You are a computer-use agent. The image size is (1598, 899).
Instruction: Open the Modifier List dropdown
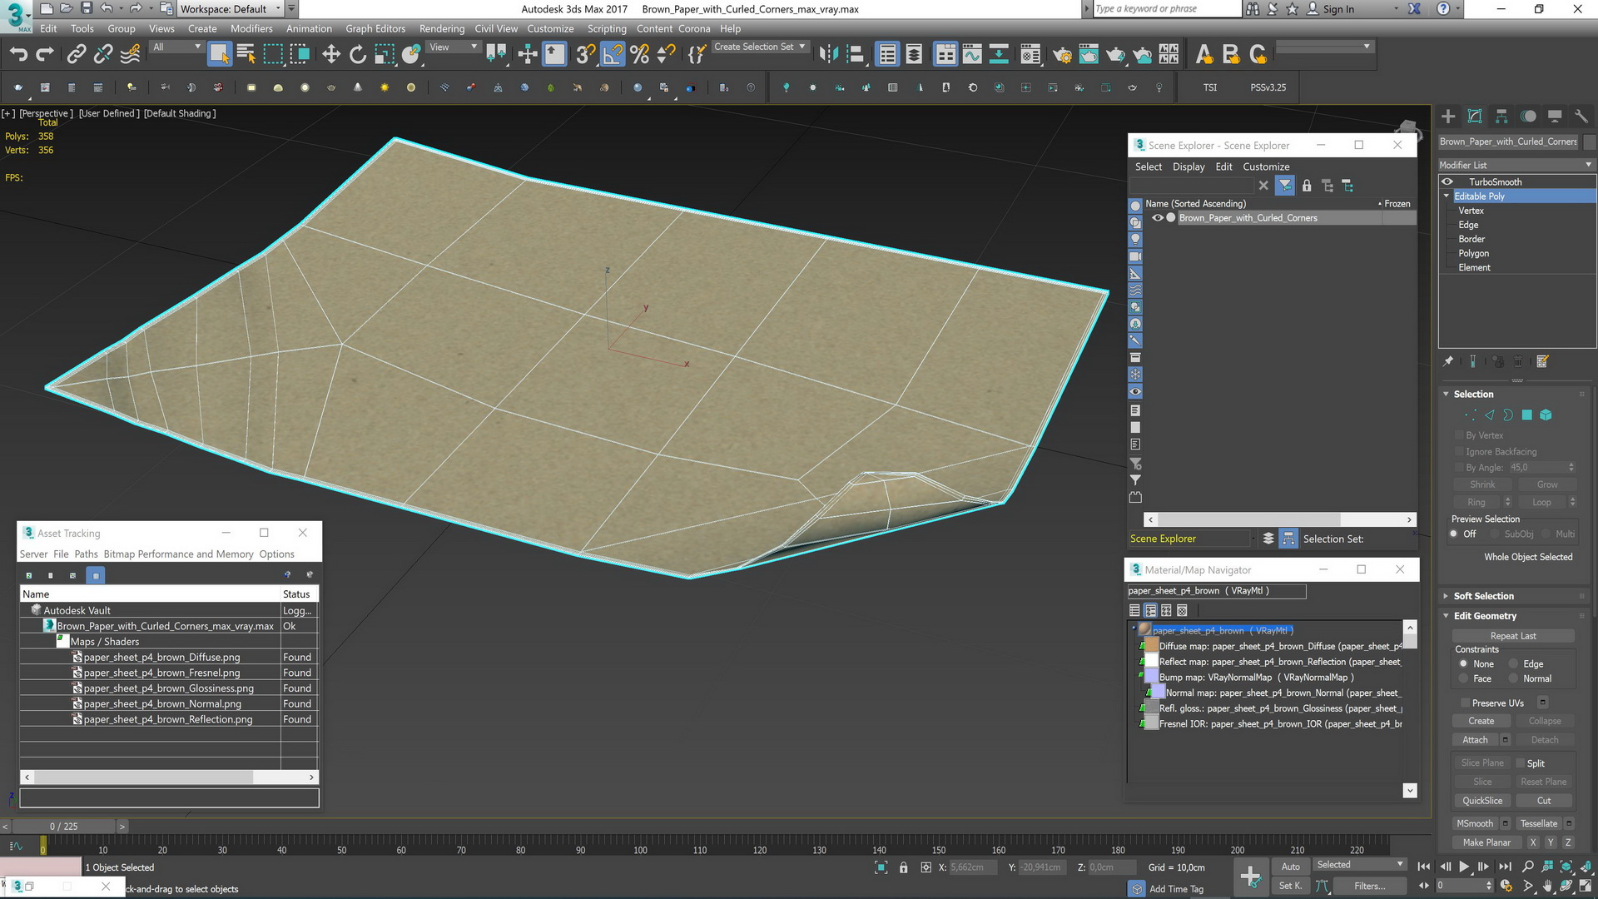[1516, 165]
